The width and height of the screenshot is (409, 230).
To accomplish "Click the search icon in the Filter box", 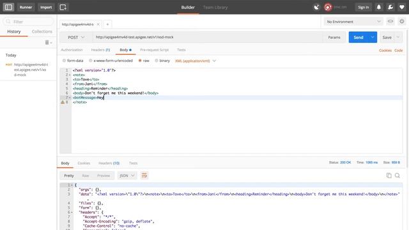I will click(8, 21).
